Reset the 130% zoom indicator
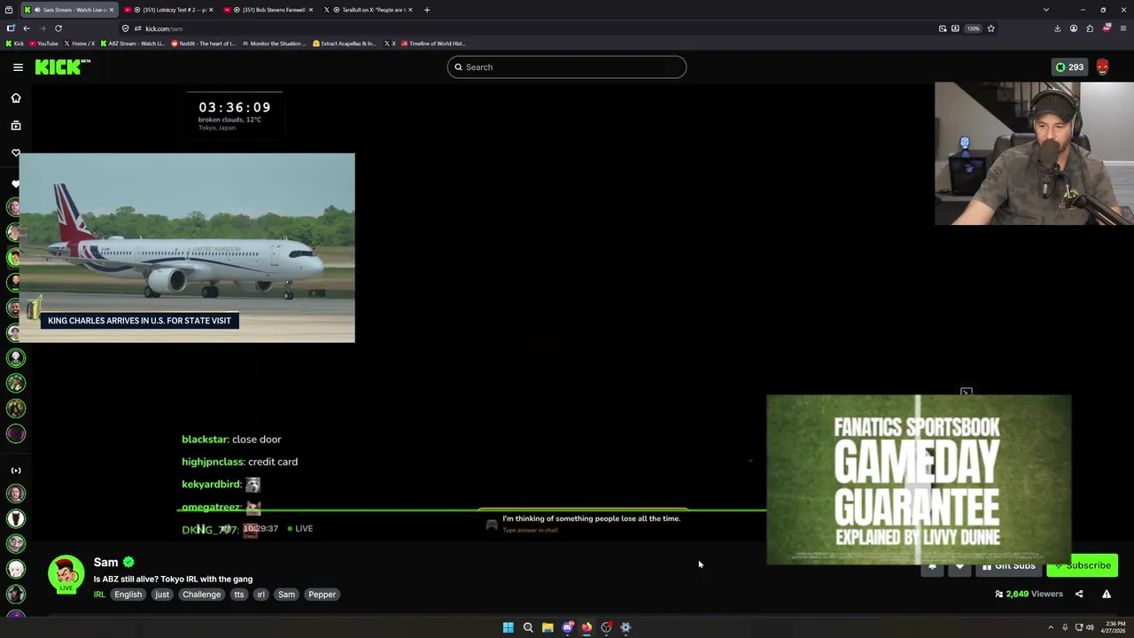The height and width of the screenshot is (638, 1134). point(973,28)
